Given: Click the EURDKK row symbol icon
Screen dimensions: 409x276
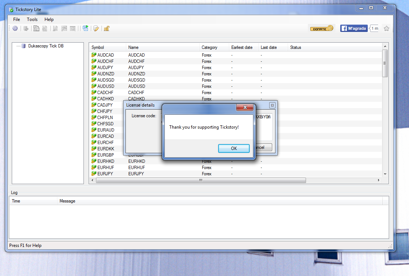Looking at the screenshot, I should coord(94,149).
